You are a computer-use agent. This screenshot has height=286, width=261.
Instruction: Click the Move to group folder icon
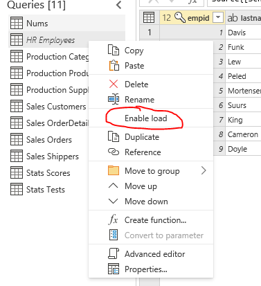(x=114, y=171)
